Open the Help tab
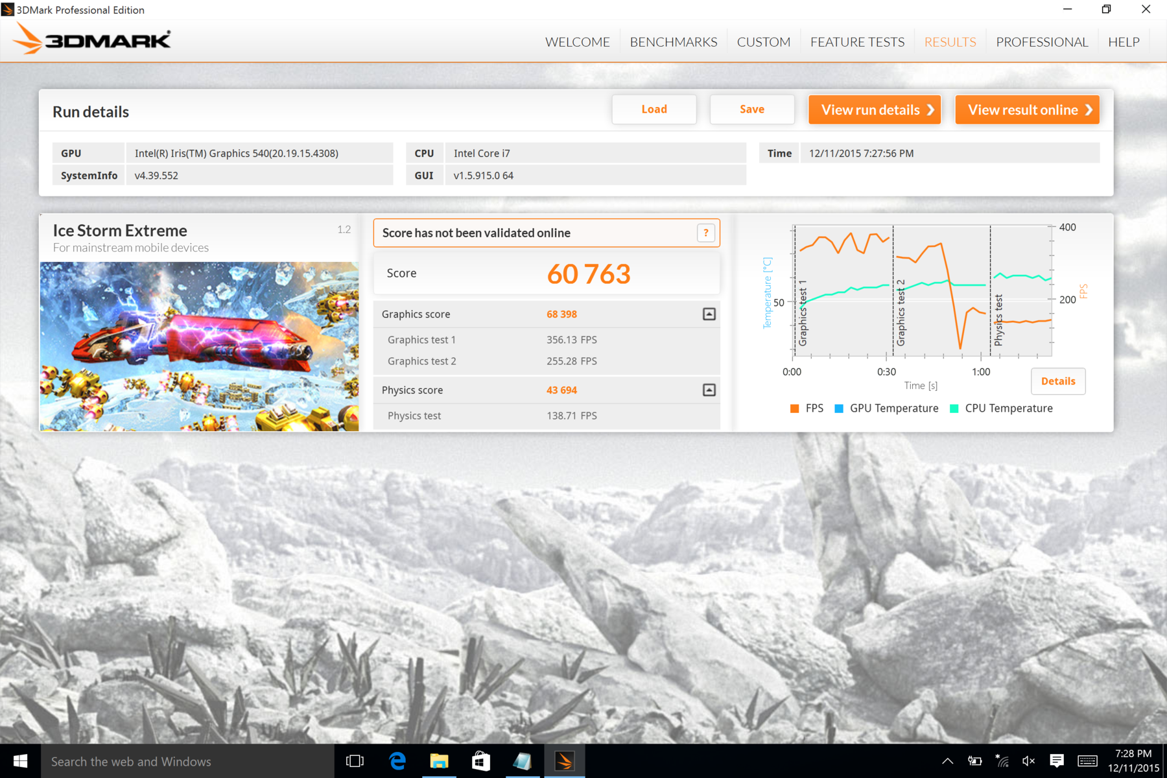Screen dimensions: 1167x778 pos(1124,42)
